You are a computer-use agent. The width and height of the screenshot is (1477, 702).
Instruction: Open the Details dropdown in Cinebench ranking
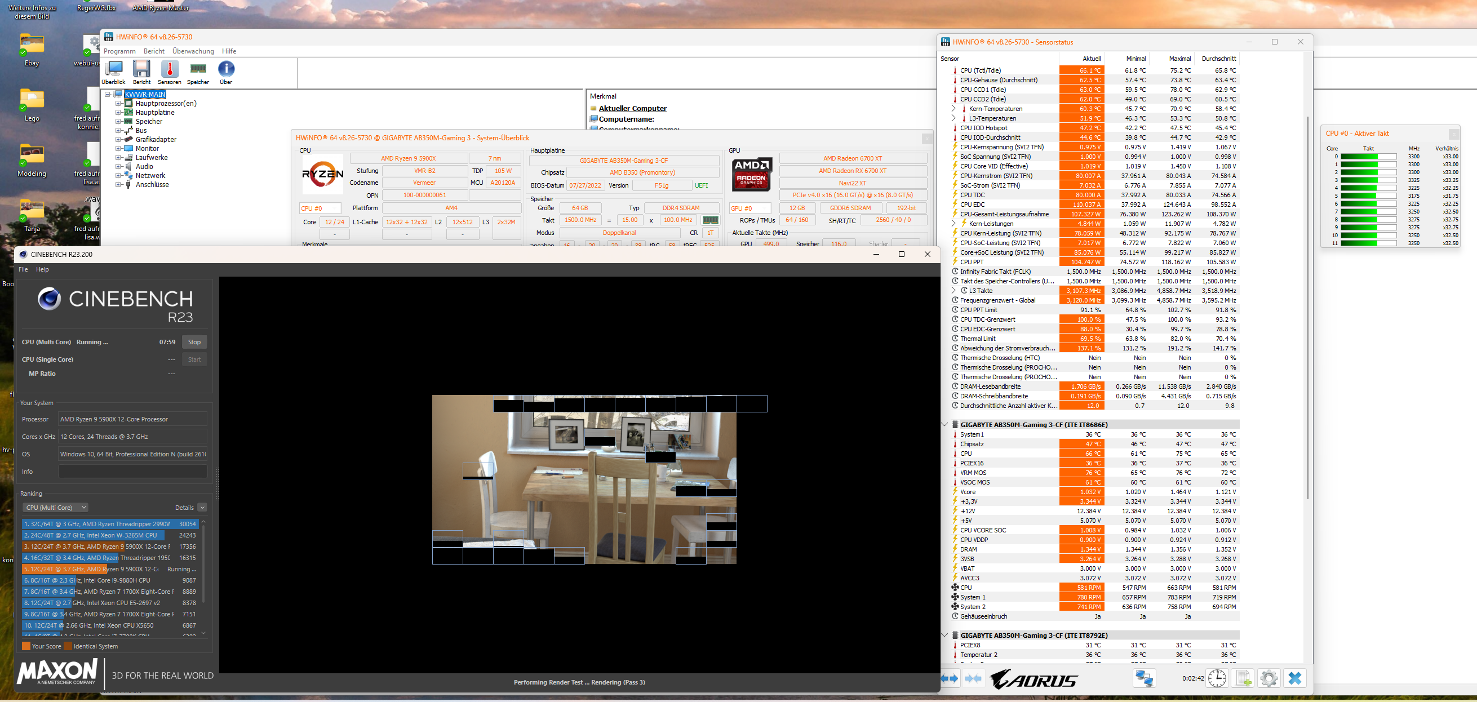(x=202, y=507)
